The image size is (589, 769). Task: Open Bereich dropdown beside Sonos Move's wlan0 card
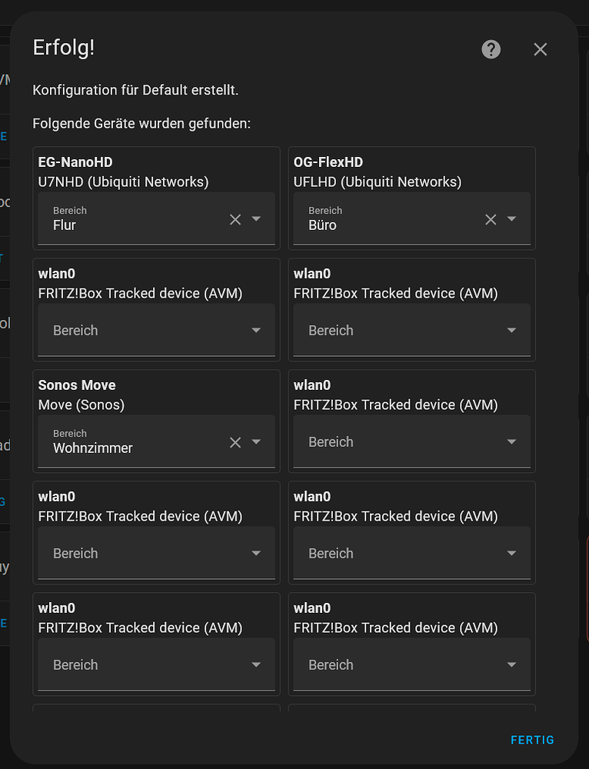(511, 441)
